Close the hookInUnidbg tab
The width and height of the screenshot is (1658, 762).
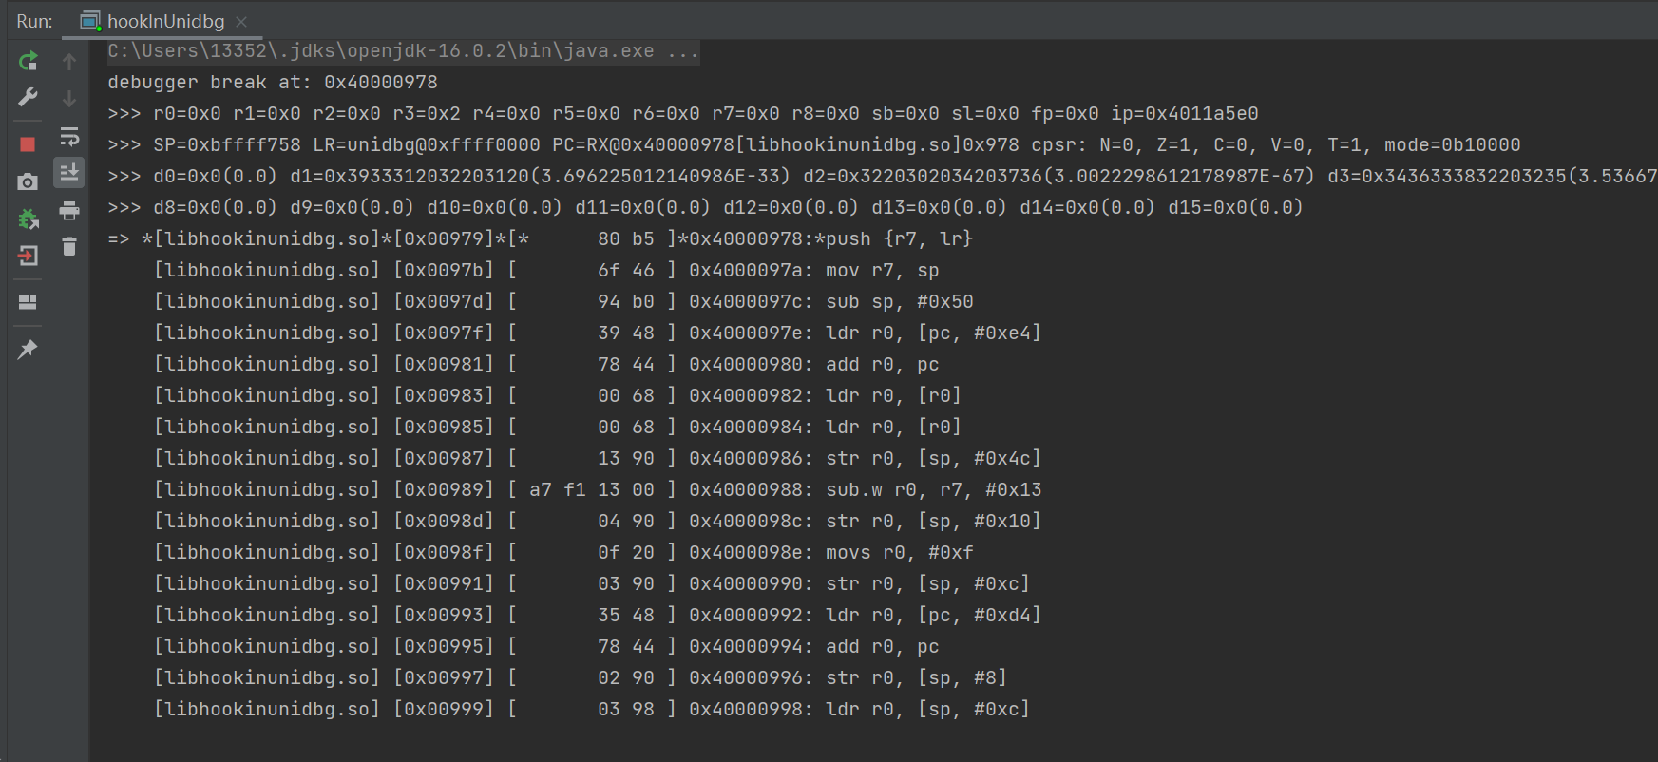241,21
